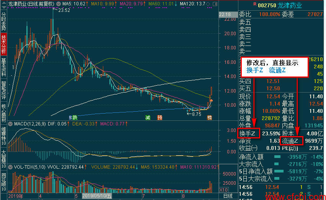Click the 8.75 low price marker

pos(197,114)
